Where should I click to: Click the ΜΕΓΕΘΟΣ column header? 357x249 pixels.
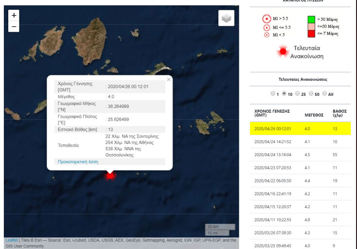[x=314, y=115]
